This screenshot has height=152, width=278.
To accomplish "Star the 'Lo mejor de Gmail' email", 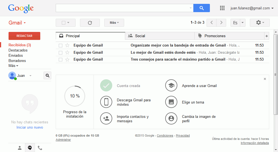I will click(67, 52).
